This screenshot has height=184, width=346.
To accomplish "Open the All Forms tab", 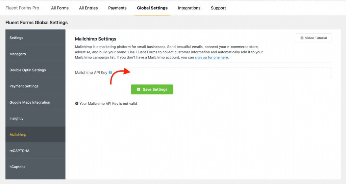I will pos(60,8).
